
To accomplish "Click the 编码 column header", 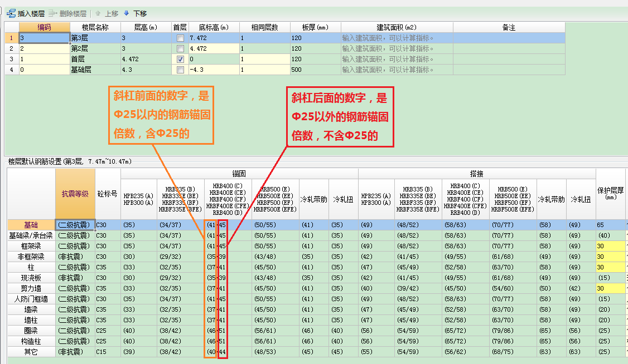I will click(45, 27).
